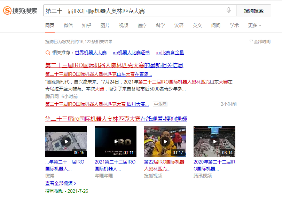Open video title 2020年第二十二届IRO国际机器
This screenshot has width=282, height=199.
[x=214, y=165]
